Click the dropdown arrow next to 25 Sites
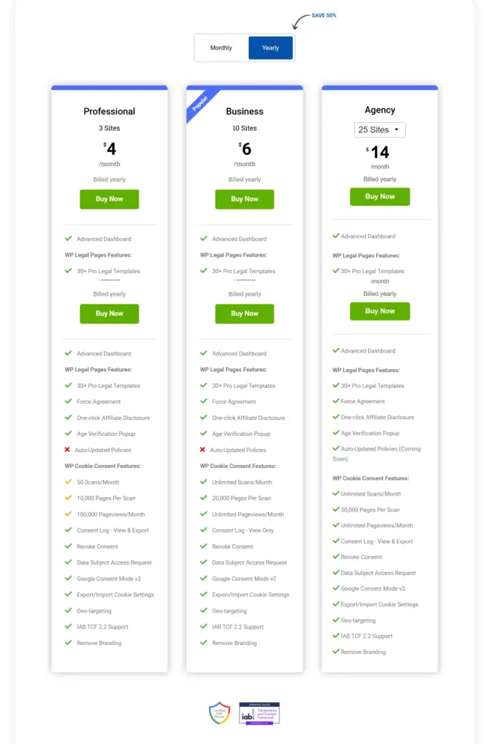The image size is (490, 744). pyautogui.click(x=398, y=129)
